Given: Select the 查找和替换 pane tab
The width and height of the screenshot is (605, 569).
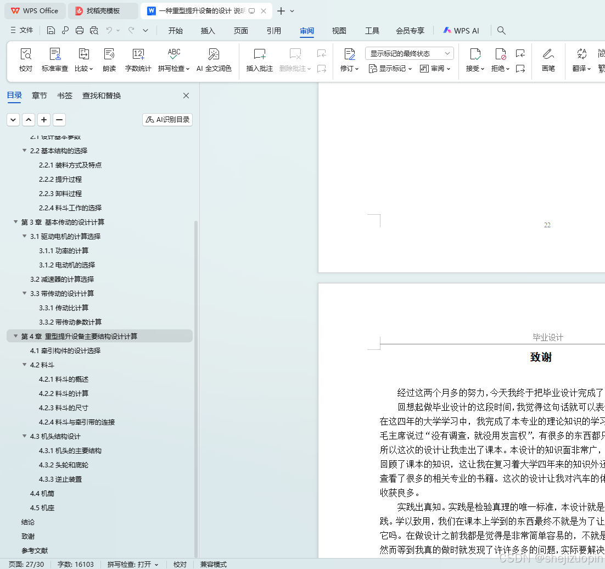Looking at the screenshot, I should point(102,96).
